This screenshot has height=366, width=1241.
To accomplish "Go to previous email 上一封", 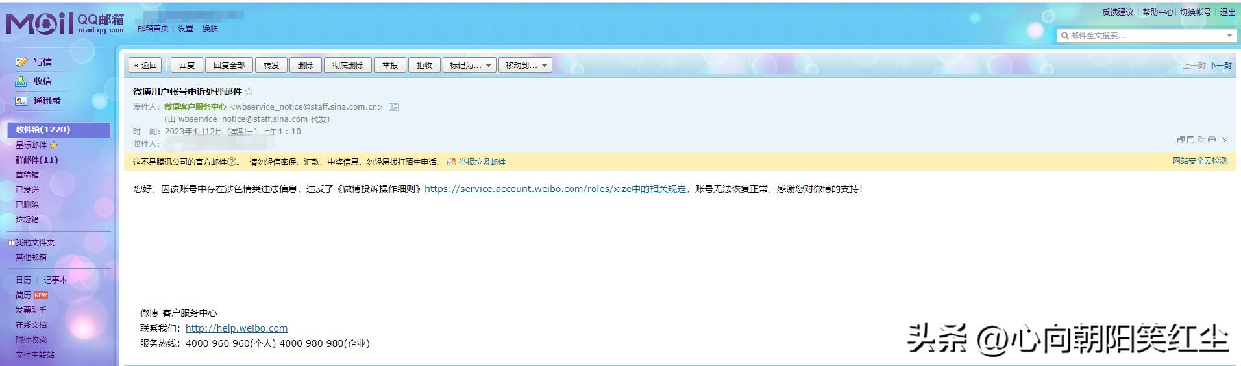I will click(1194, 66).
